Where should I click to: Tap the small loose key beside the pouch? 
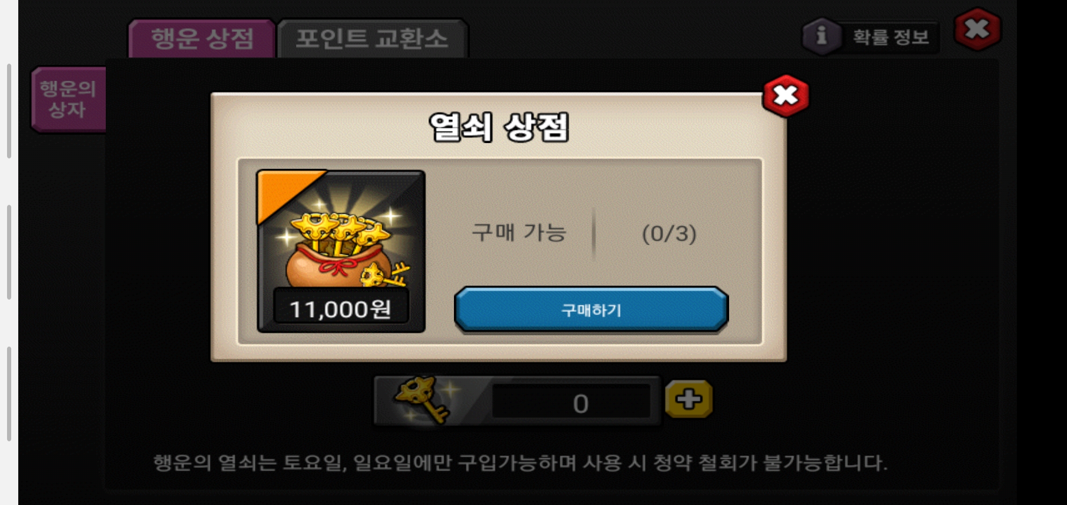point(383,275)
